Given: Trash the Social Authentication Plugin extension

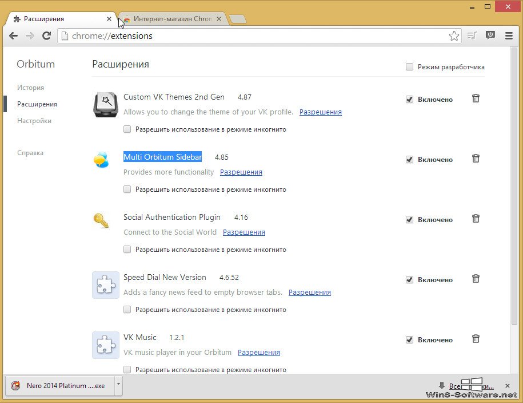Looking at the screenshot, I should (476, 219).
